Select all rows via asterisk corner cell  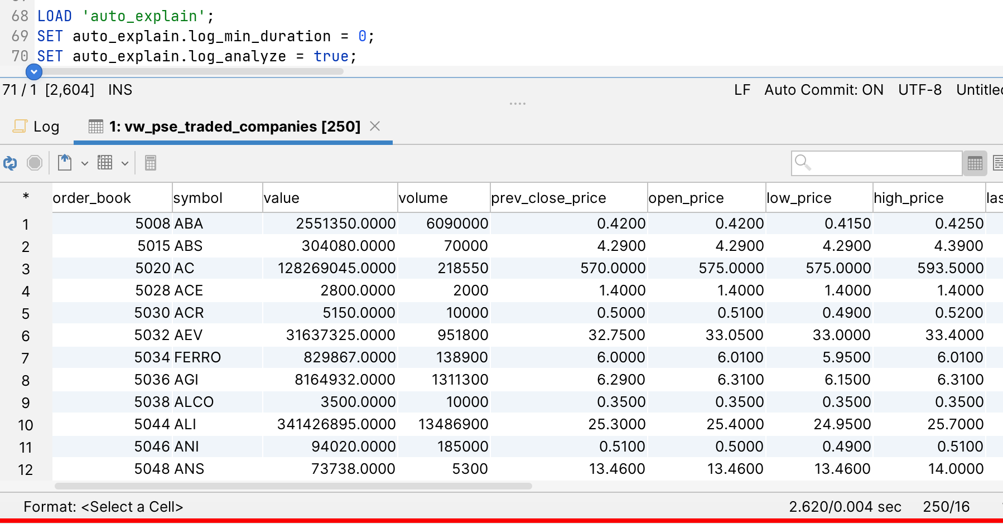tap(26, 197)
